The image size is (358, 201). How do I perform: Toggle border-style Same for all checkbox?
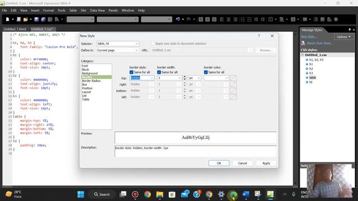tap(131, 72)
